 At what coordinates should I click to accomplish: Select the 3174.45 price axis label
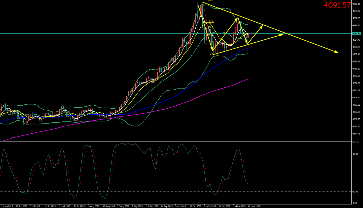356,134
